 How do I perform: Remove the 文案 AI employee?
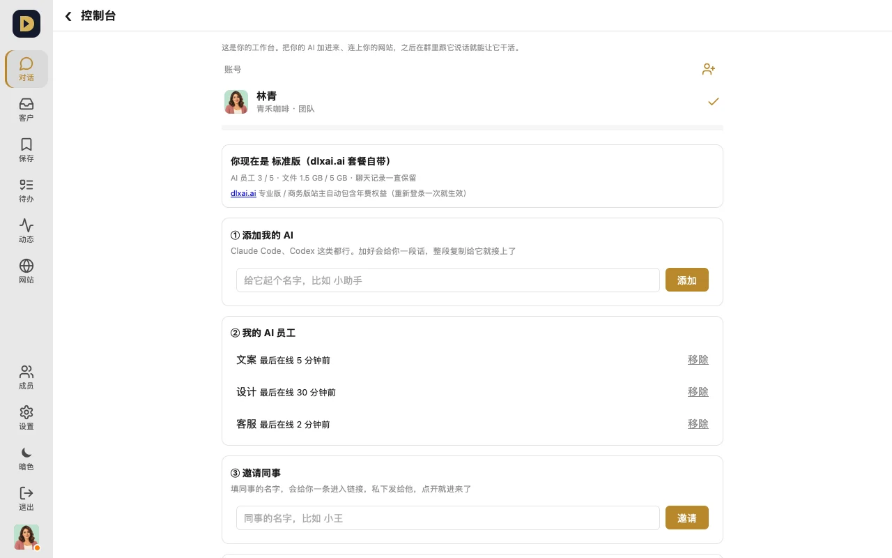coord(698,360)
